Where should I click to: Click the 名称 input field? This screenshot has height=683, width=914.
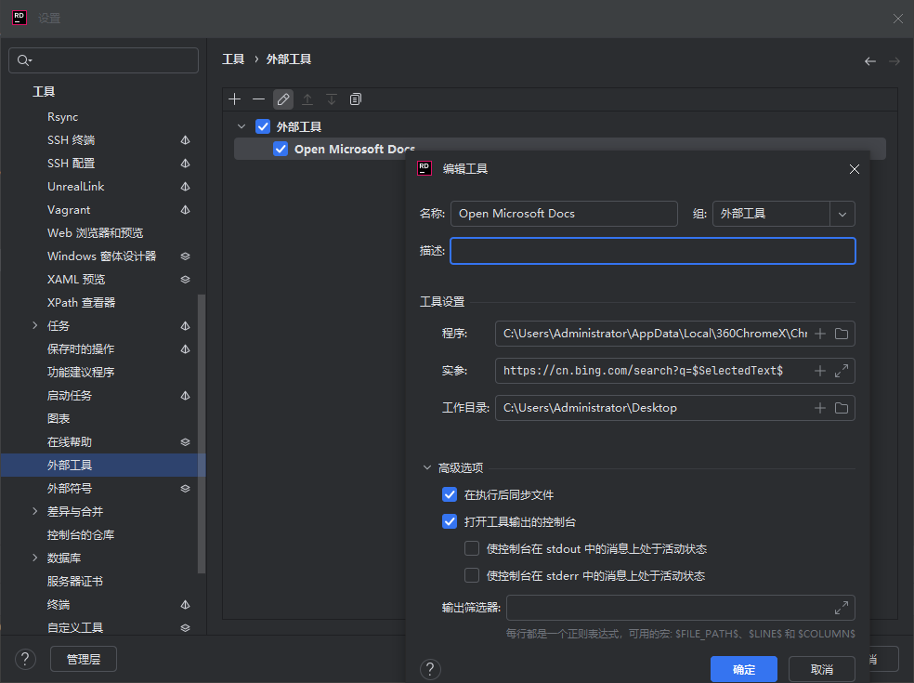(564, 214)
